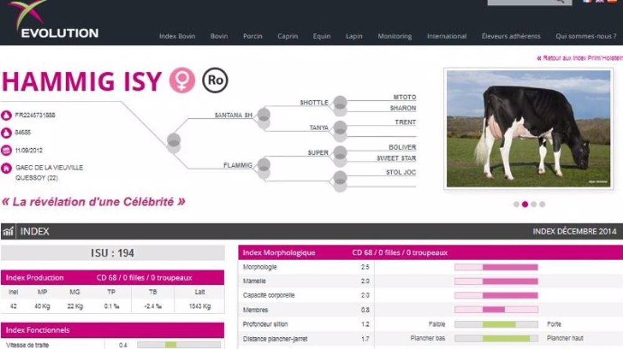Click the INDEX DÉCEMBRE 2014 label
The height and width of the screenshot is (349, 623).
click(574, 231)
